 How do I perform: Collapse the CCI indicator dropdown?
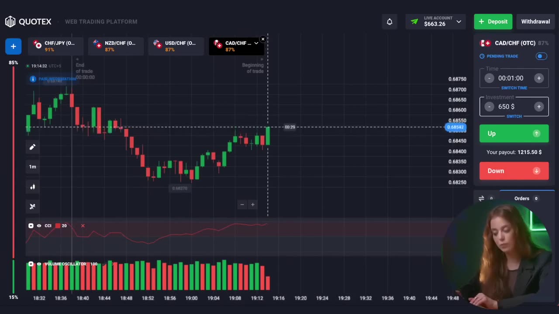pos(31,225)
